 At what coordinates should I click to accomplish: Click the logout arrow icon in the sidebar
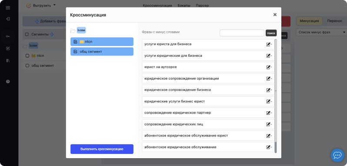(8, 19)
